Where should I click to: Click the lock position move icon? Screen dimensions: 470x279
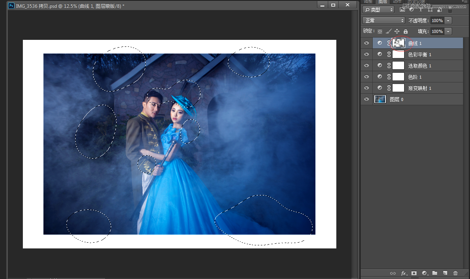click(x=397, y=31)
